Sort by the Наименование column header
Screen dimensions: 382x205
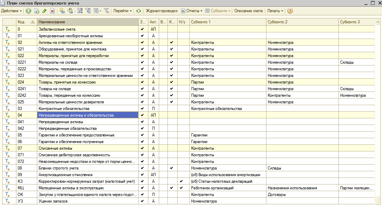click(x=88, y=22)
